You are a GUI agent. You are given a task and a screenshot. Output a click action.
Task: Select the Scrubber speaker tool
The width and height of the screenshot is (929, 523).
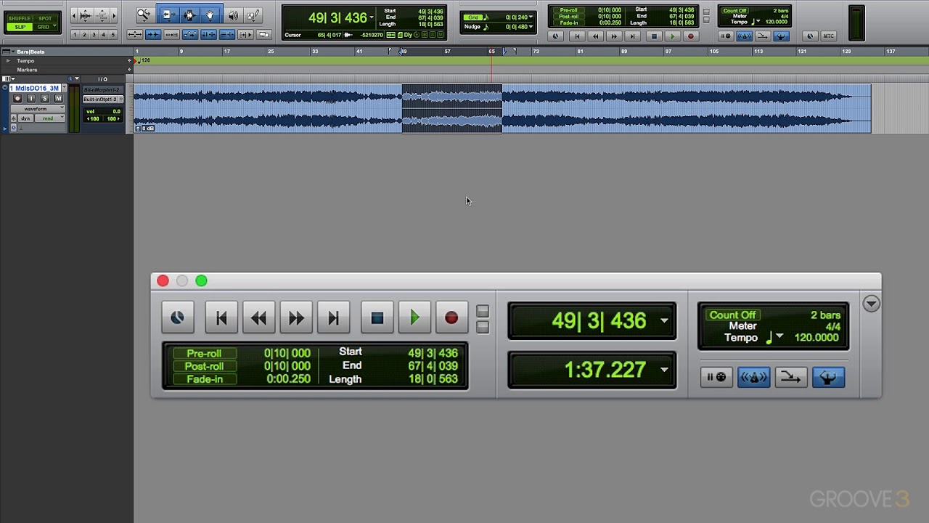click(233, 15)
